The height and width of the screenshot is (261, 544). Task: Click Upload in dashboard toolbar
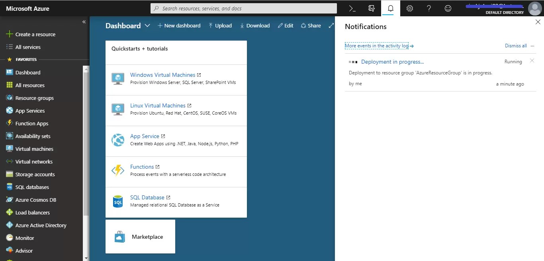pyautogui.click(x=220, y=25)
